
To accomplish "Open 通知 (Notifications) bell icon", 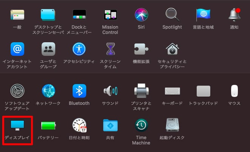I will [234, 15].
